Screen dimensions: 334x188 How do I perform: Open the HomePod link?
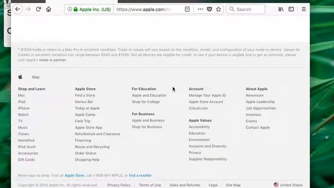pos(26,140)
